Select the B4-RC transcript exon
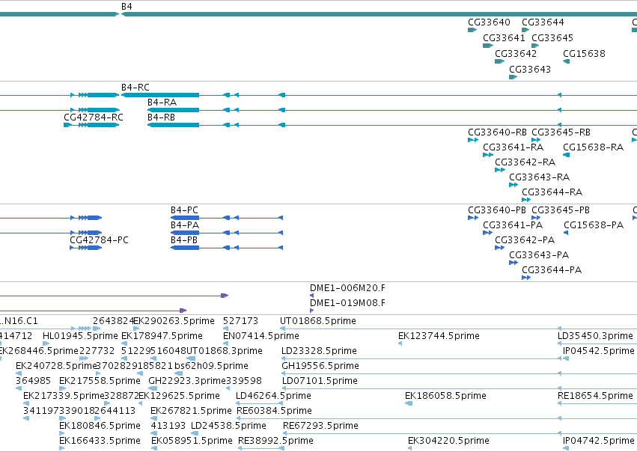This screenshot has width=637, height=452. pyautogui.click(x=160, y=95)
